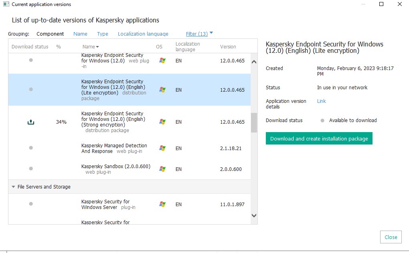Click the application icon in title bar
The height and width of the screenshot is (253, 409).
tap(6, 4)
